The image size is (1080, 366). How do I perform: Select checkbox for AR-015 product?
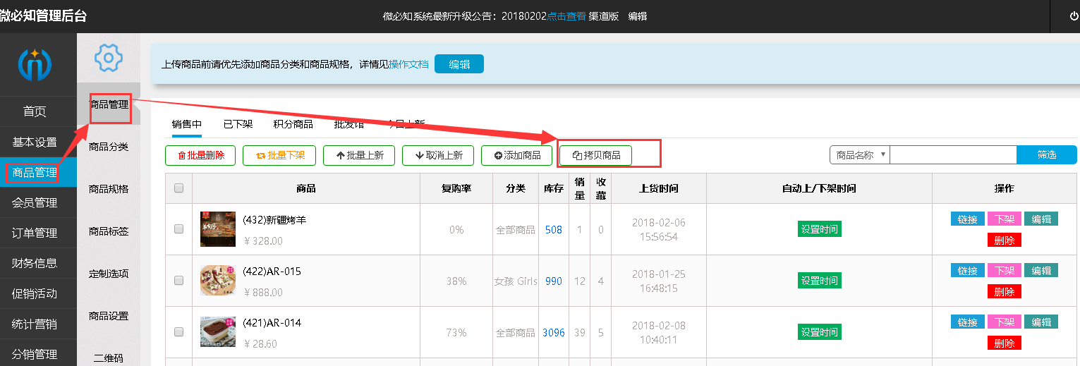(x=178, y=281)
